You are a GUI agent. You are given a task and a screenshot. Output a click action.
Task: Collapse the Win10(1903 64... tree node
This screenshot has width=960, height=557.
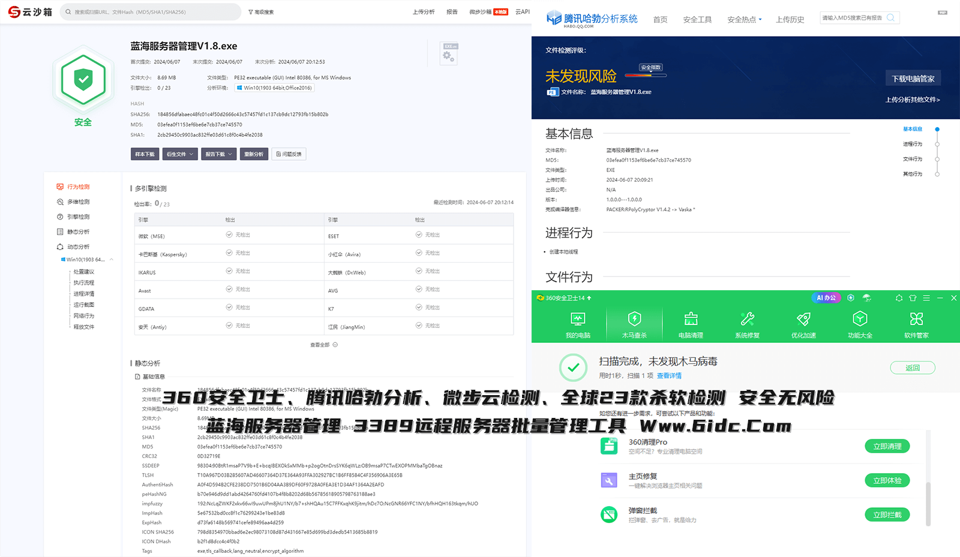point(112,260)
